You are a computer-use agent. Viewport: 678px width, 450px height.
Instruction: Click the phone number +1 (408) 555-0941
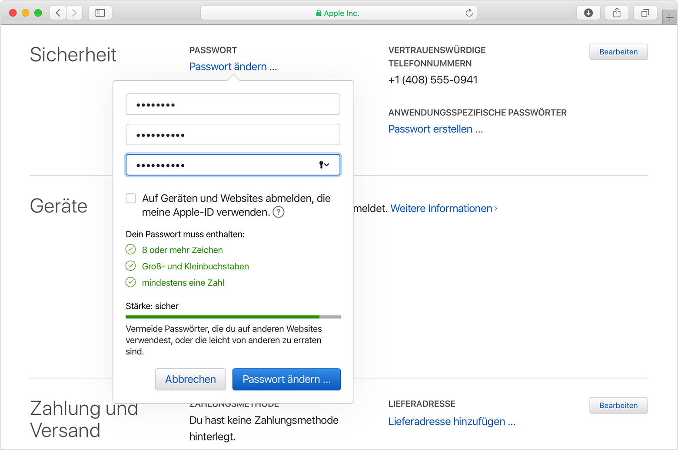[x=433, y=80]
